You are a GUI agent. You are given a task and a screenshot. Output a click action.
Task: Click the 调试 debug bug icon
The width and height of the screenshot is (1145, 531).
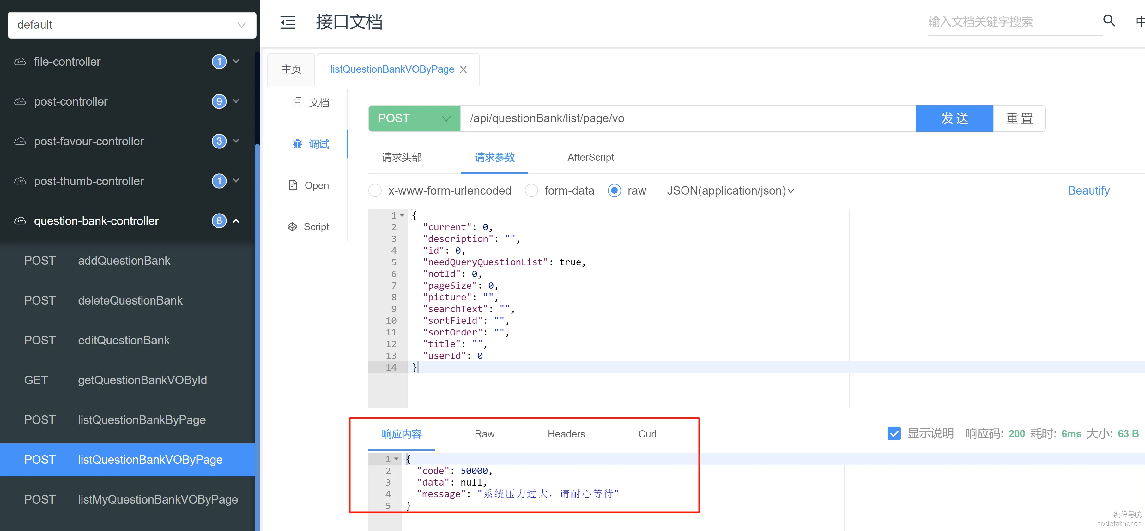pos(297,144)
